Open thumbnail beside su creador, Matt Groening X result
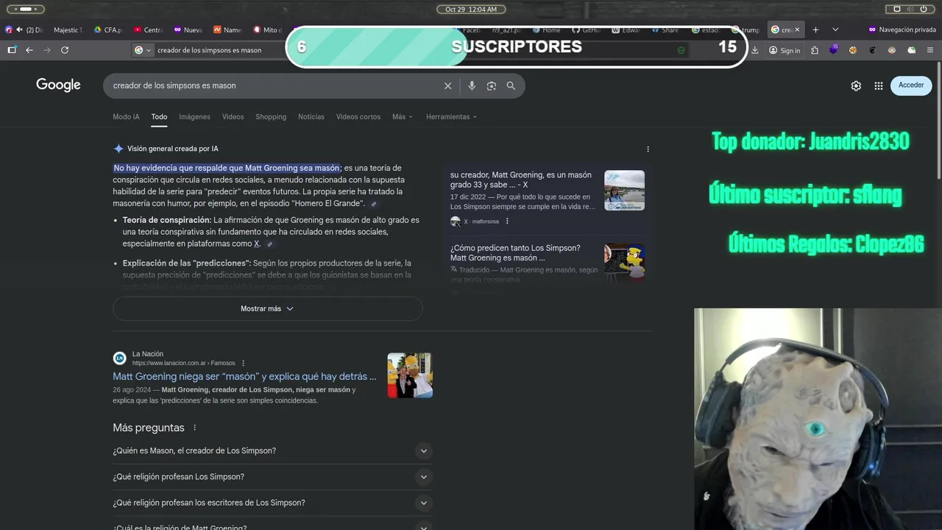Image resolution: width=942 pixels, height=530 pixels. 624,191
